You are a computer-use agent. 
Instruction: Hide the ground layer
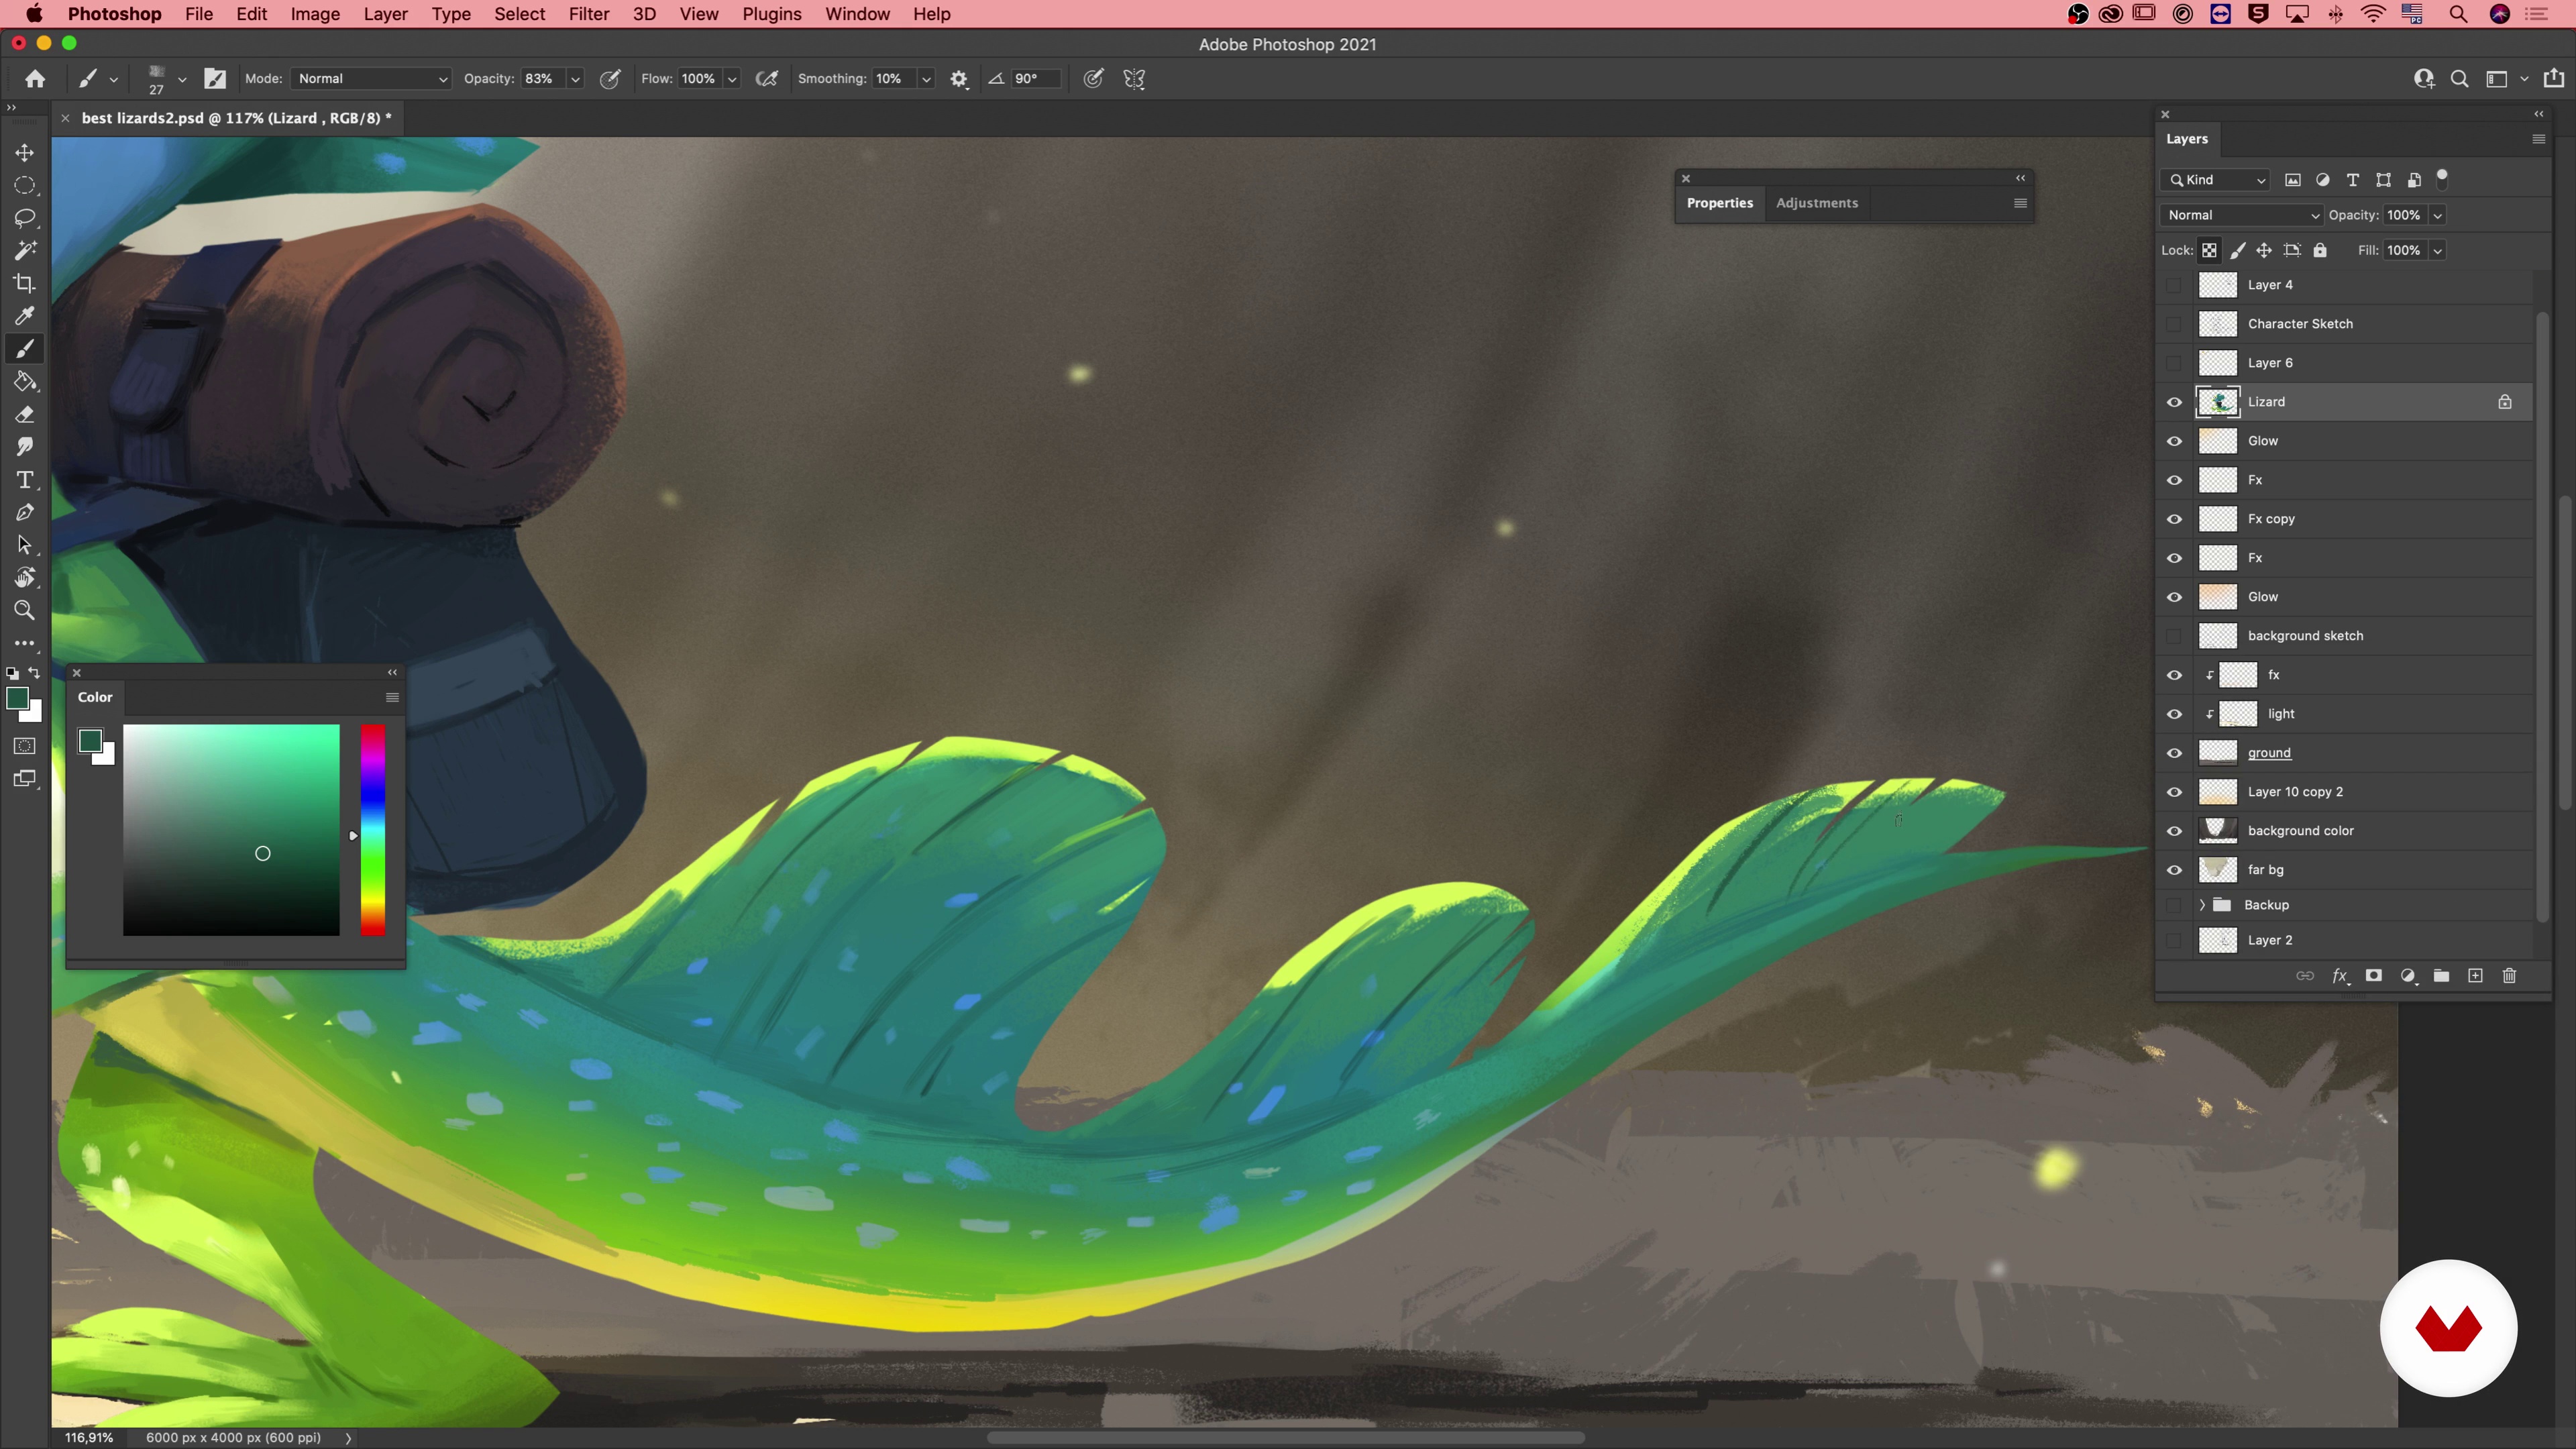(2174, 753)
